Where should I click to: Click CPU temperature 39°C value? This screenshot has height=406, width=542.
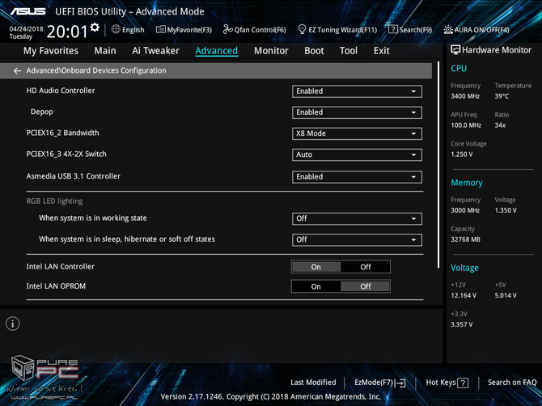pos(502,96)
